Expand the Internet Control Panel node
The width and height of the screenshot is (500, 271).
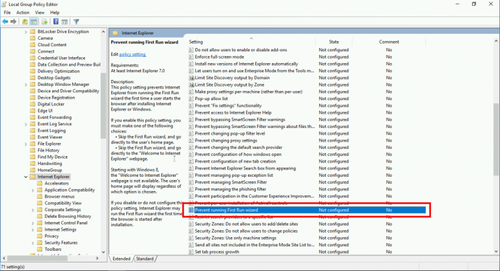(33, 223)
